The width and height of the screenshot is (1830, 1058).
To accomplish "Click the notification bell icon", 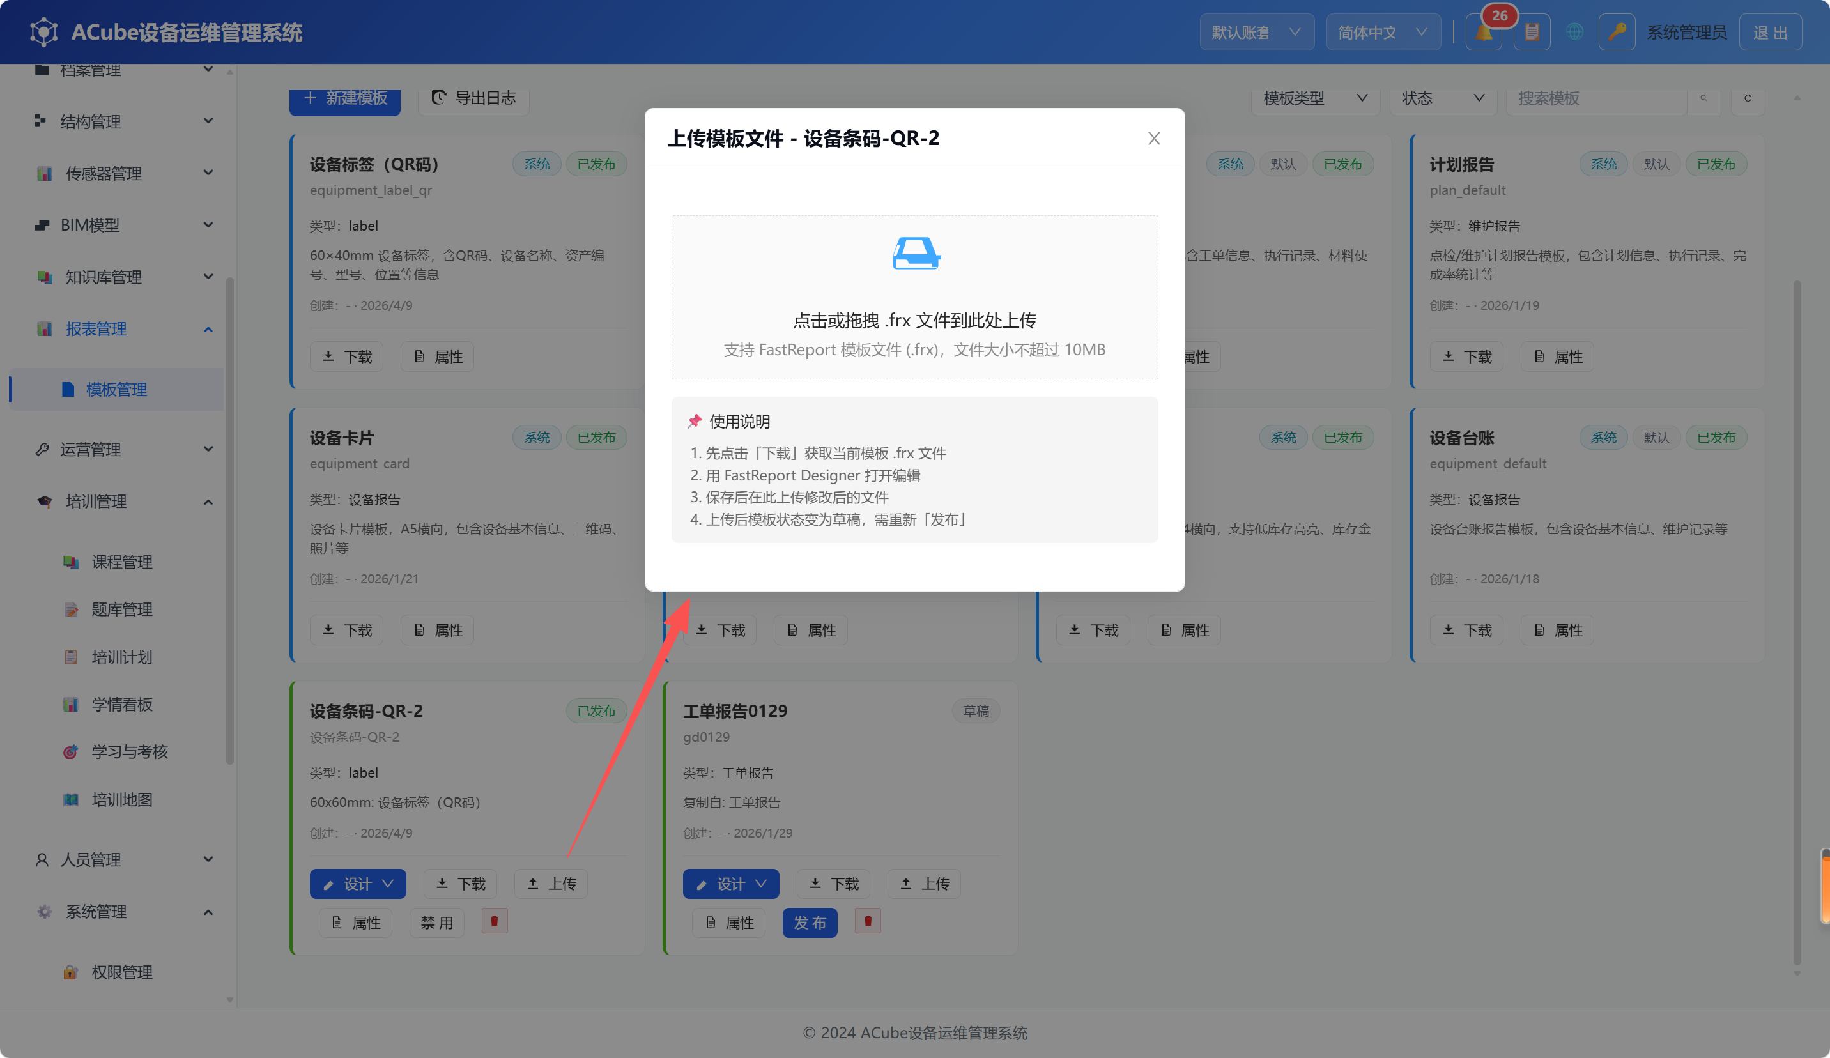I will coord(1483,33).
